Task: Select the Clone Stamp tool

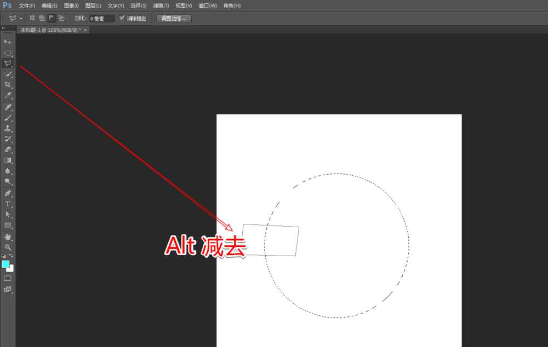Action: (x=8, y=128)
